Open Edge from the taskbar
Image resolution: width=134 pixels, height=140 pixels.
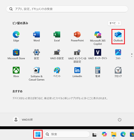click(123, 134)
